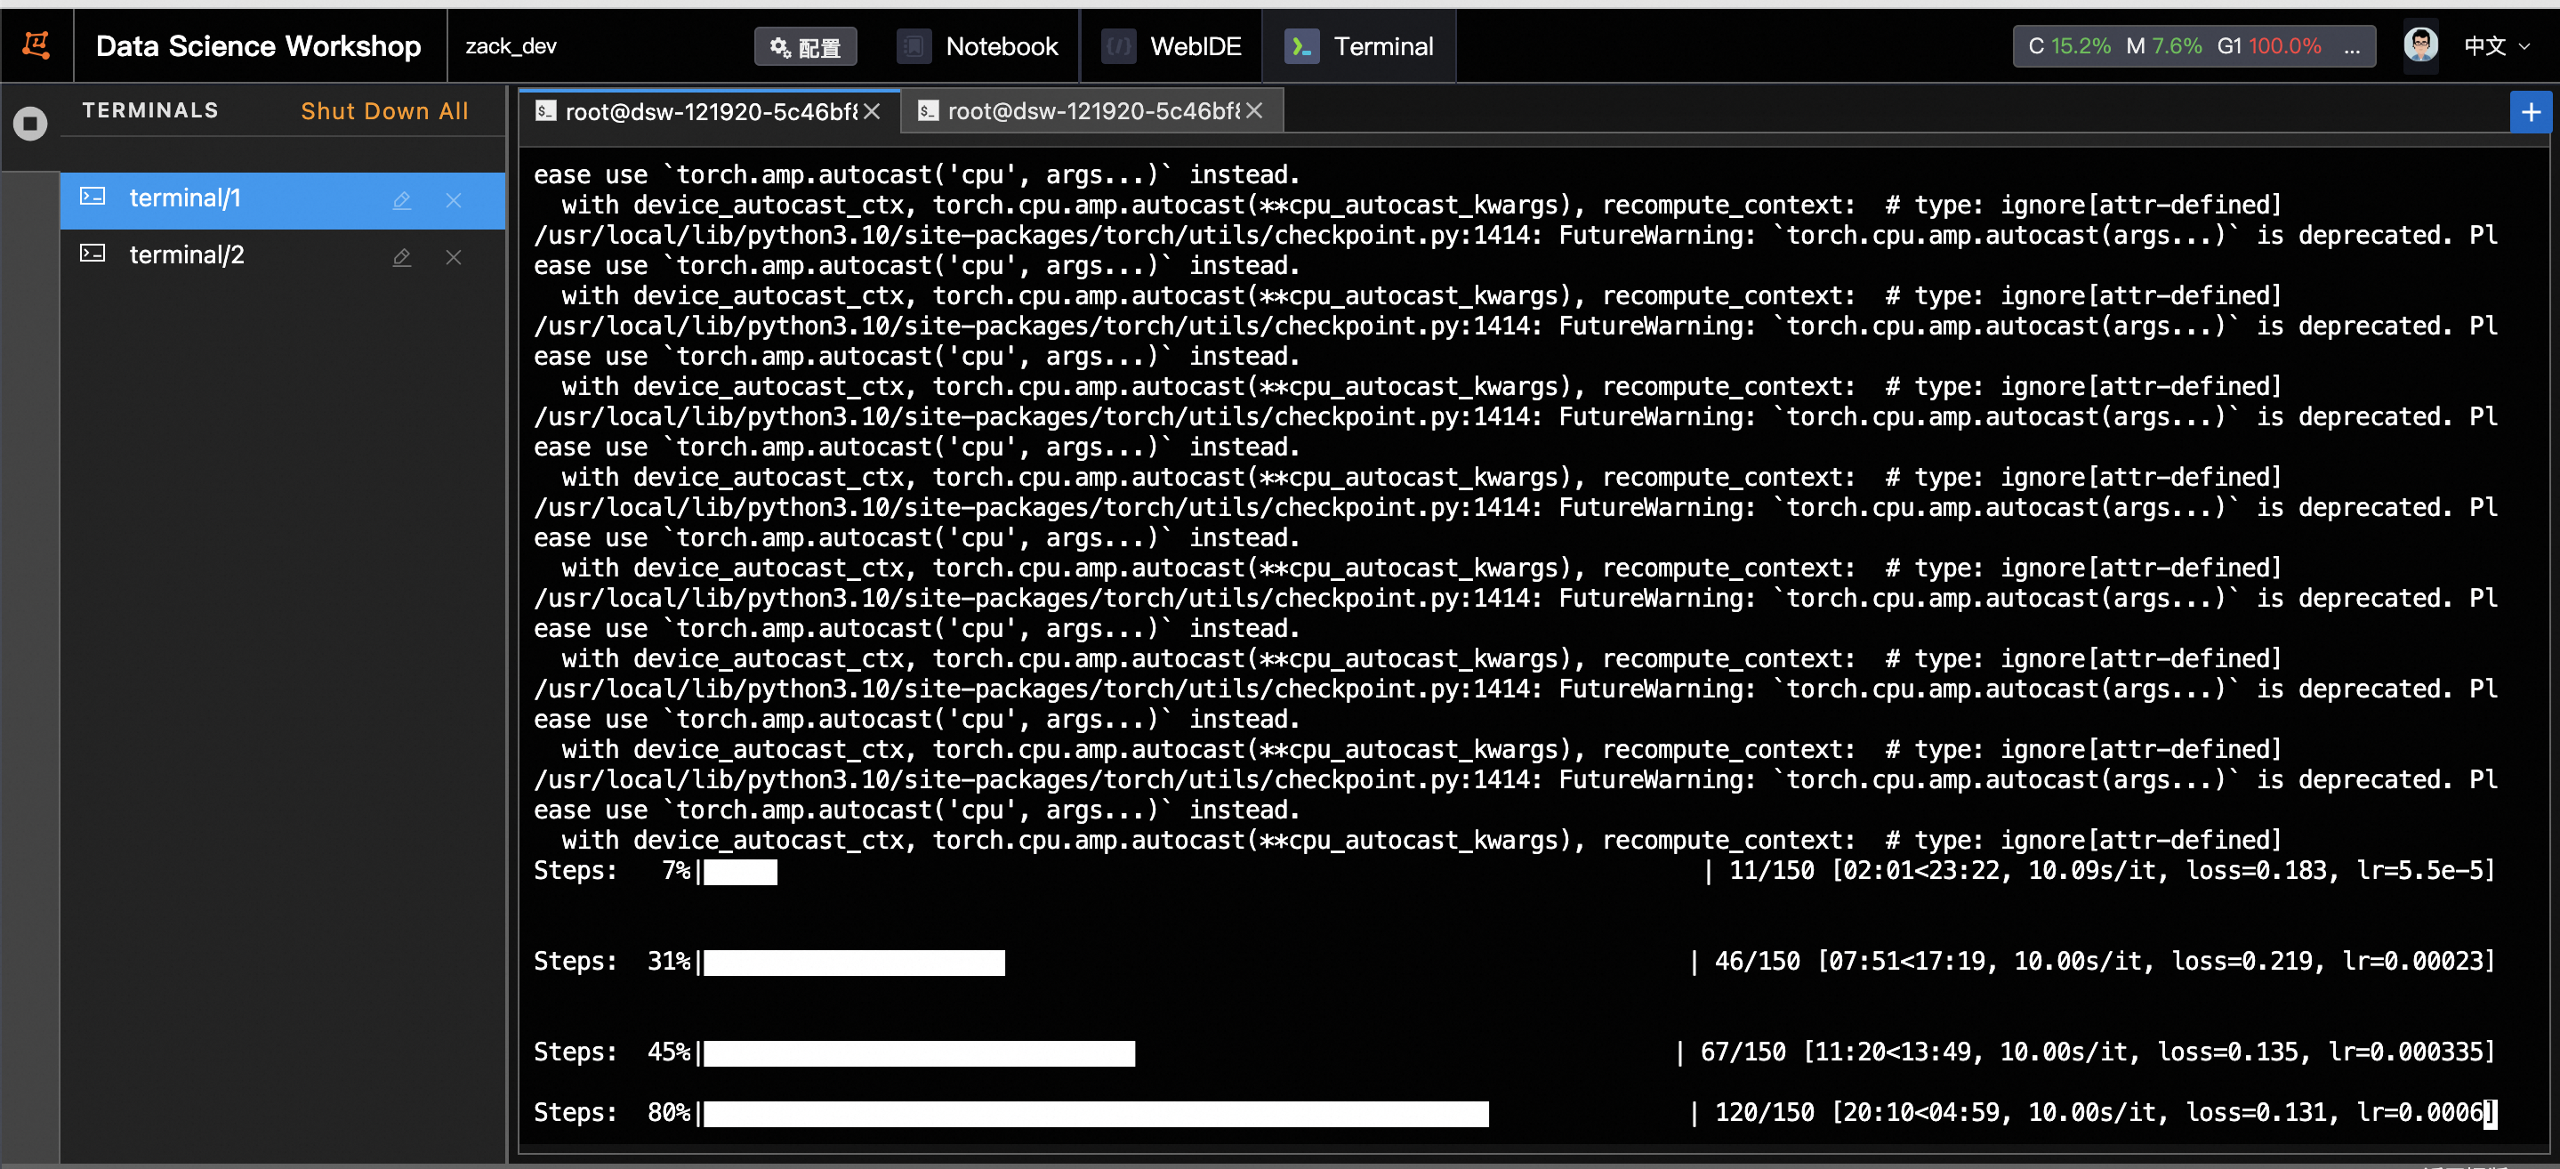Expand the 中文 language dropdown
This screenshot has width=2560, height=1169.
pyautogui.click(x=2495, y=45)
